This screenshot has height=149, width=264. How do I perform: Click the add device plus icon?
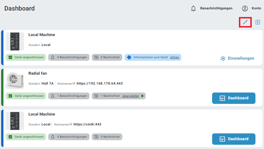pyautogui.click(x=258, y=22)
